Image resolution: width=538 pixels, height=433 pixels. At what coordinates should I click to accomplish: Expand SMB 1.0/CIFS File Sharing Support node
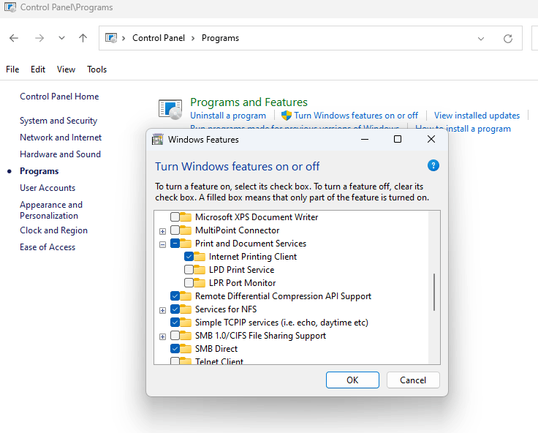tap(162, 337)
